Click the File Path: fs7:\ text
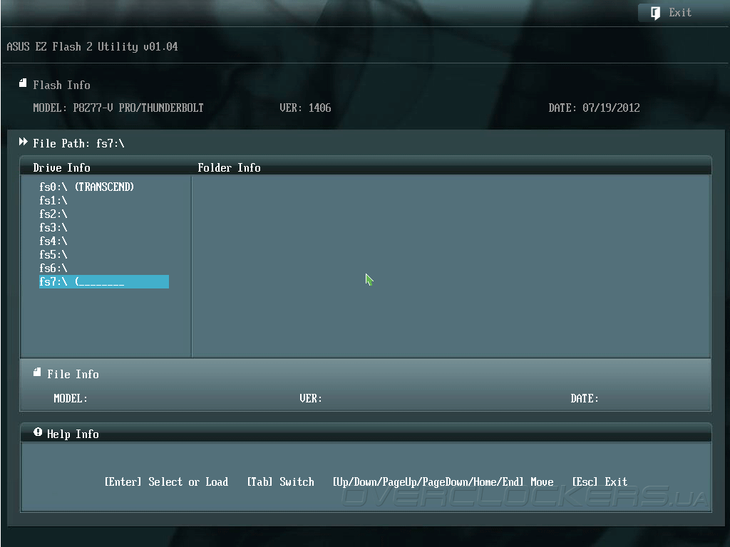 click(78, 144)
